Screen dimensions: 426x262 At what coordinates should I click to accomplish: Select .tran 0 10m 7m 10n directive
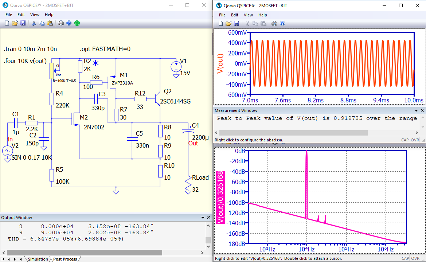click(30, 49)
